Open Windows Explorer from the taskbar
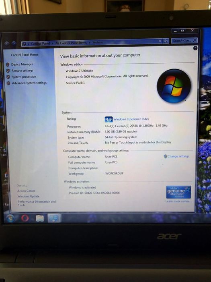This screenshot has height=282, width=211. pos(40,218)
